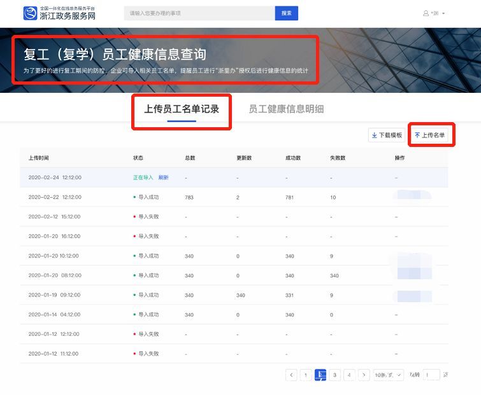Screen dimensions: 481x395
Task: Select current page 2 in pagination
Action: tap(320, 375)
